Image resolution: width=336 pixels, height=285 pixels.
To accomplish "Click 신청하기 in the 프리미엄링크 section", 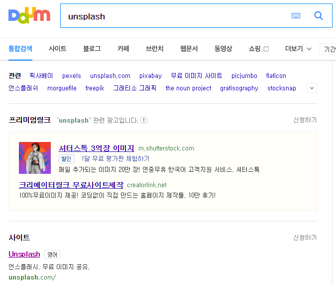I will coord(305,120).
